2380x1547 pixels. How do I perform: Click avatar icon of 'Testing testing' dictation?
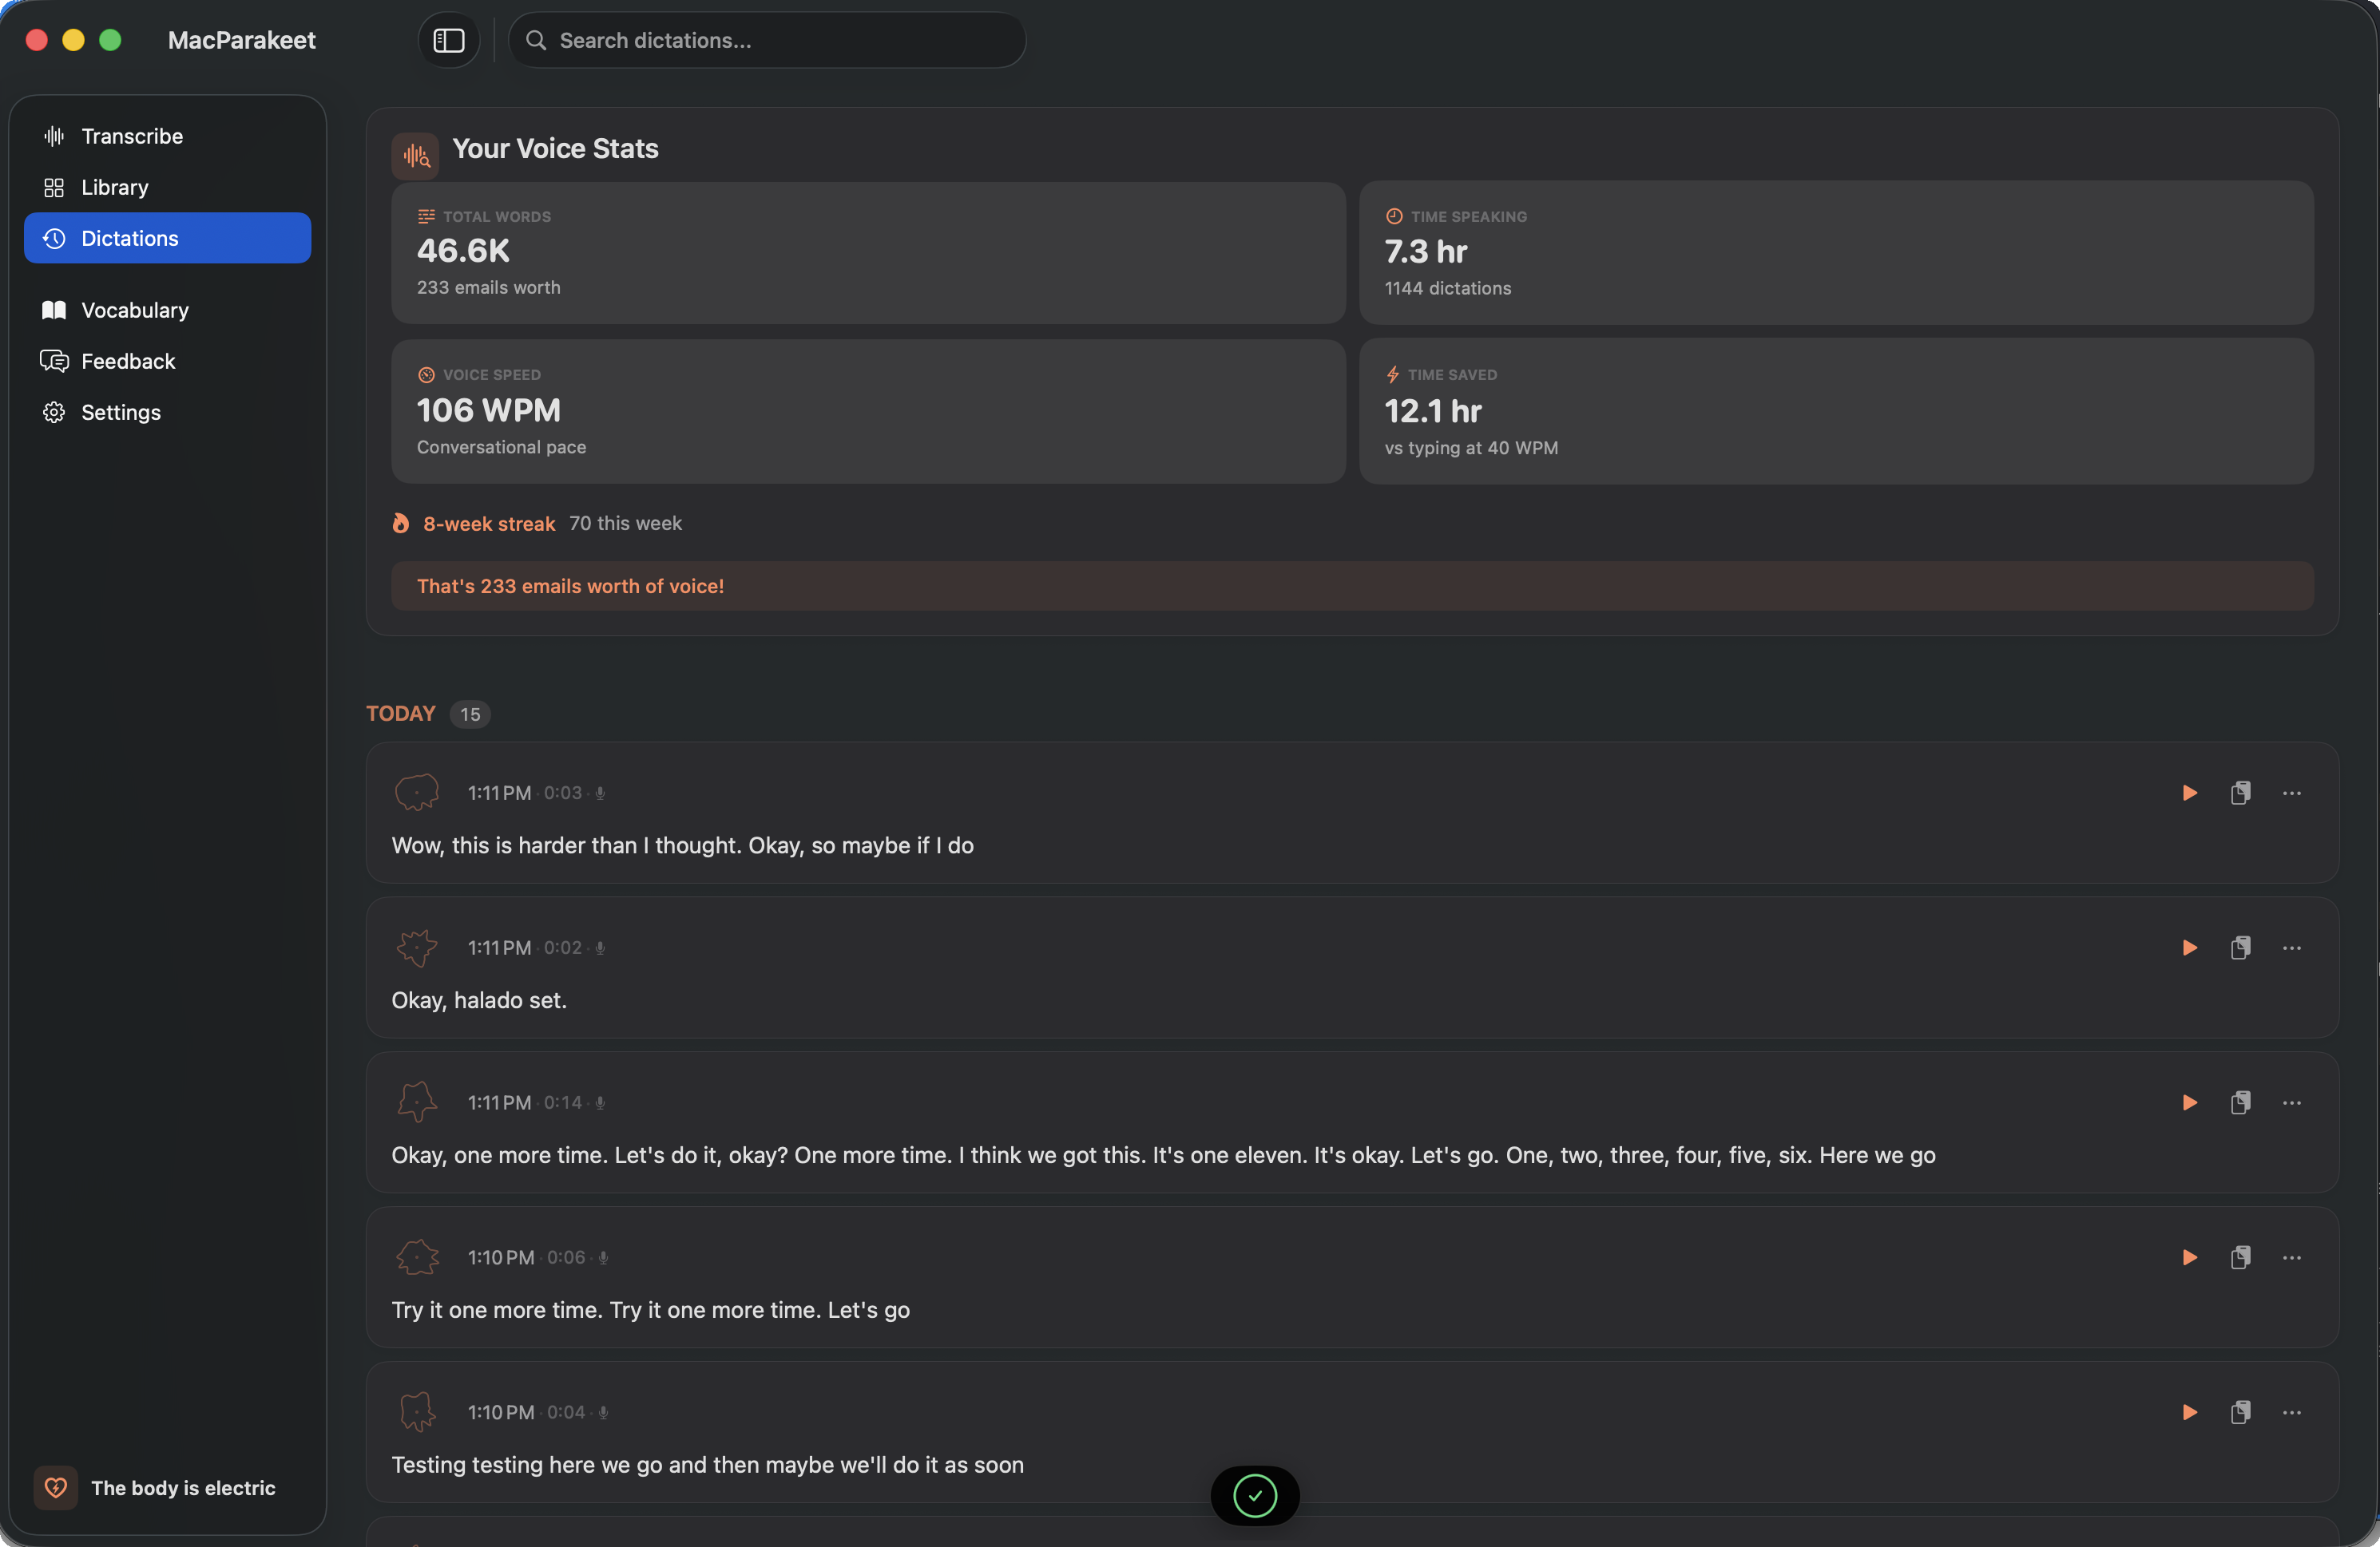click(x=417, y=1412)
